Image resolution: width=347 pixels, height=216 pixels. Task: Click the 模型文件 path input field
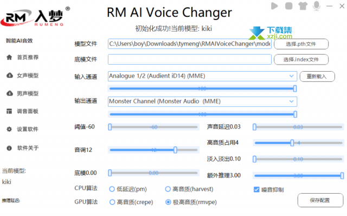(x=190, y=44)
